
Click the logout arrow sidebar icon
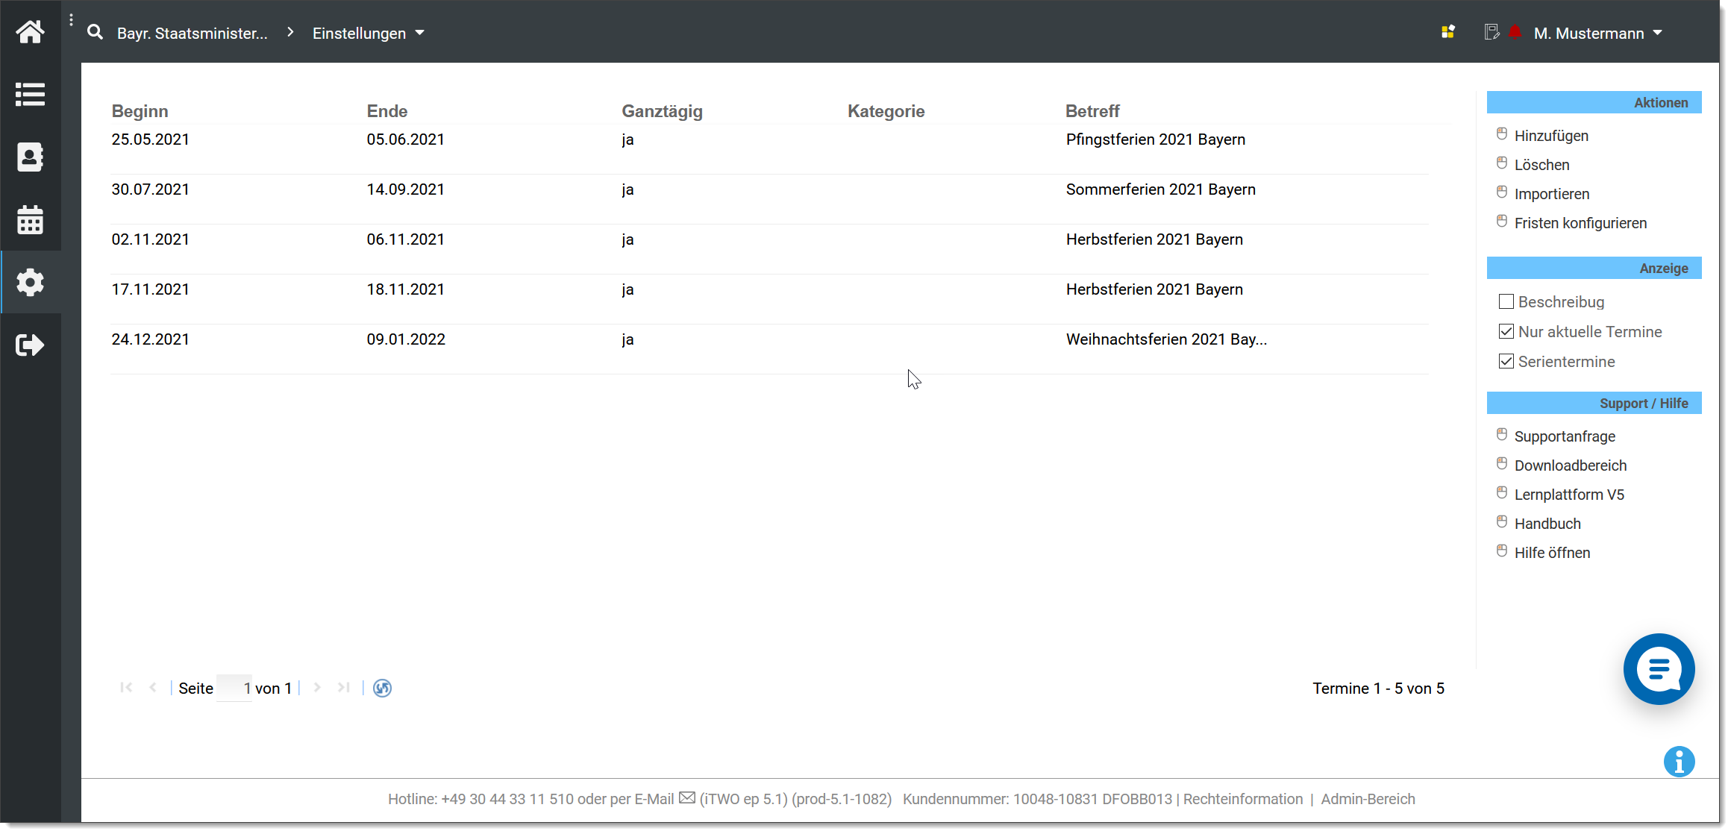(30, 345)
